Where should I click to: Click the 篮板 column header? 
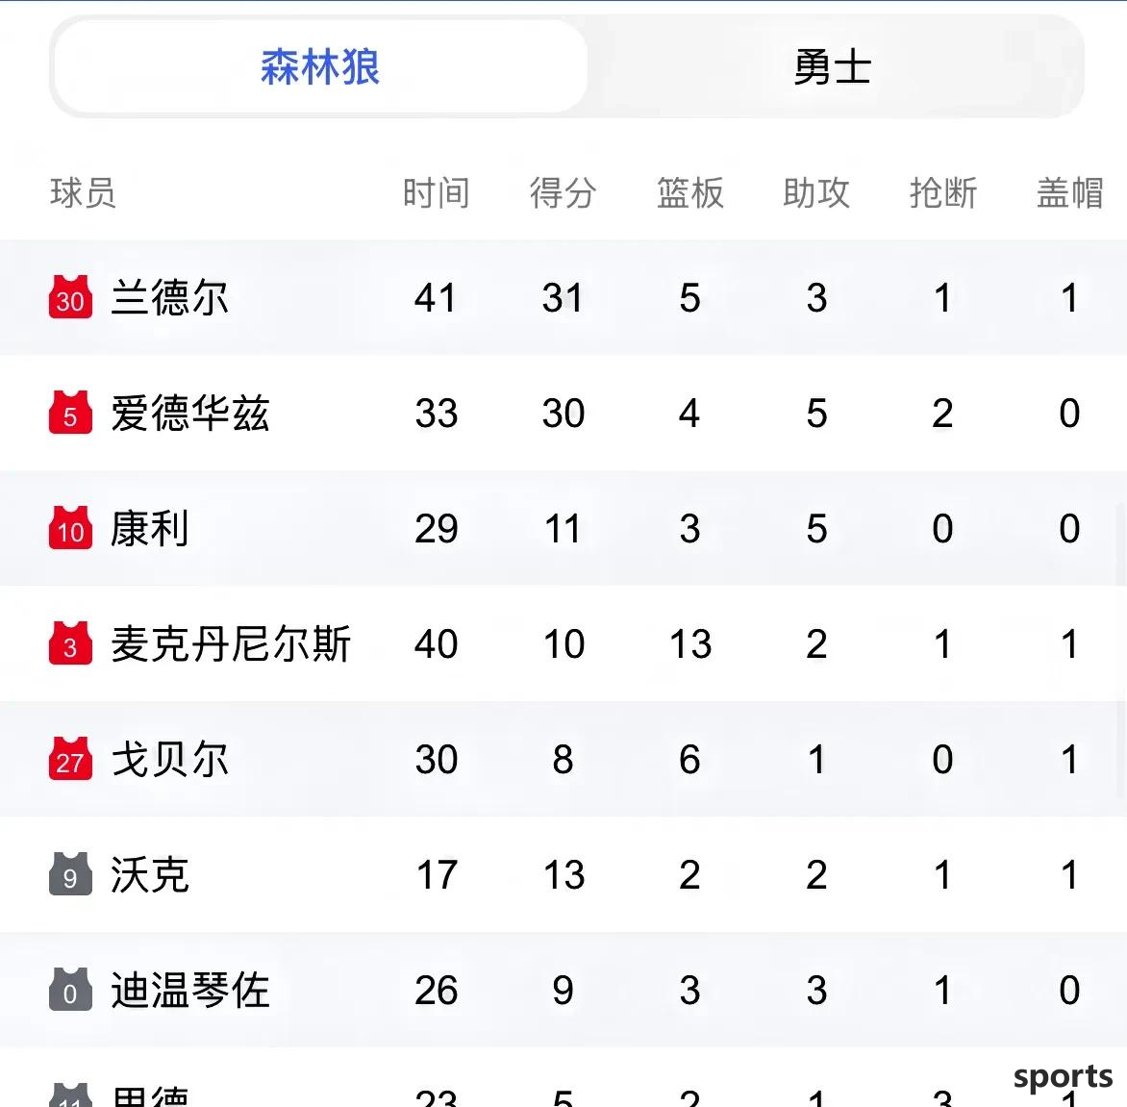(690, 192)
